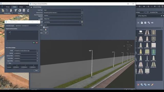Click the Spacing value field
The image size is (164, 92).
(25, 53)
